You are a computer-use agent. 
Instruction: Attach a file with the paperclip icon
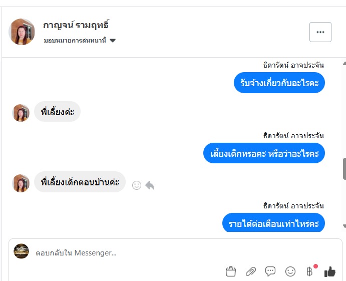(250, 271)
